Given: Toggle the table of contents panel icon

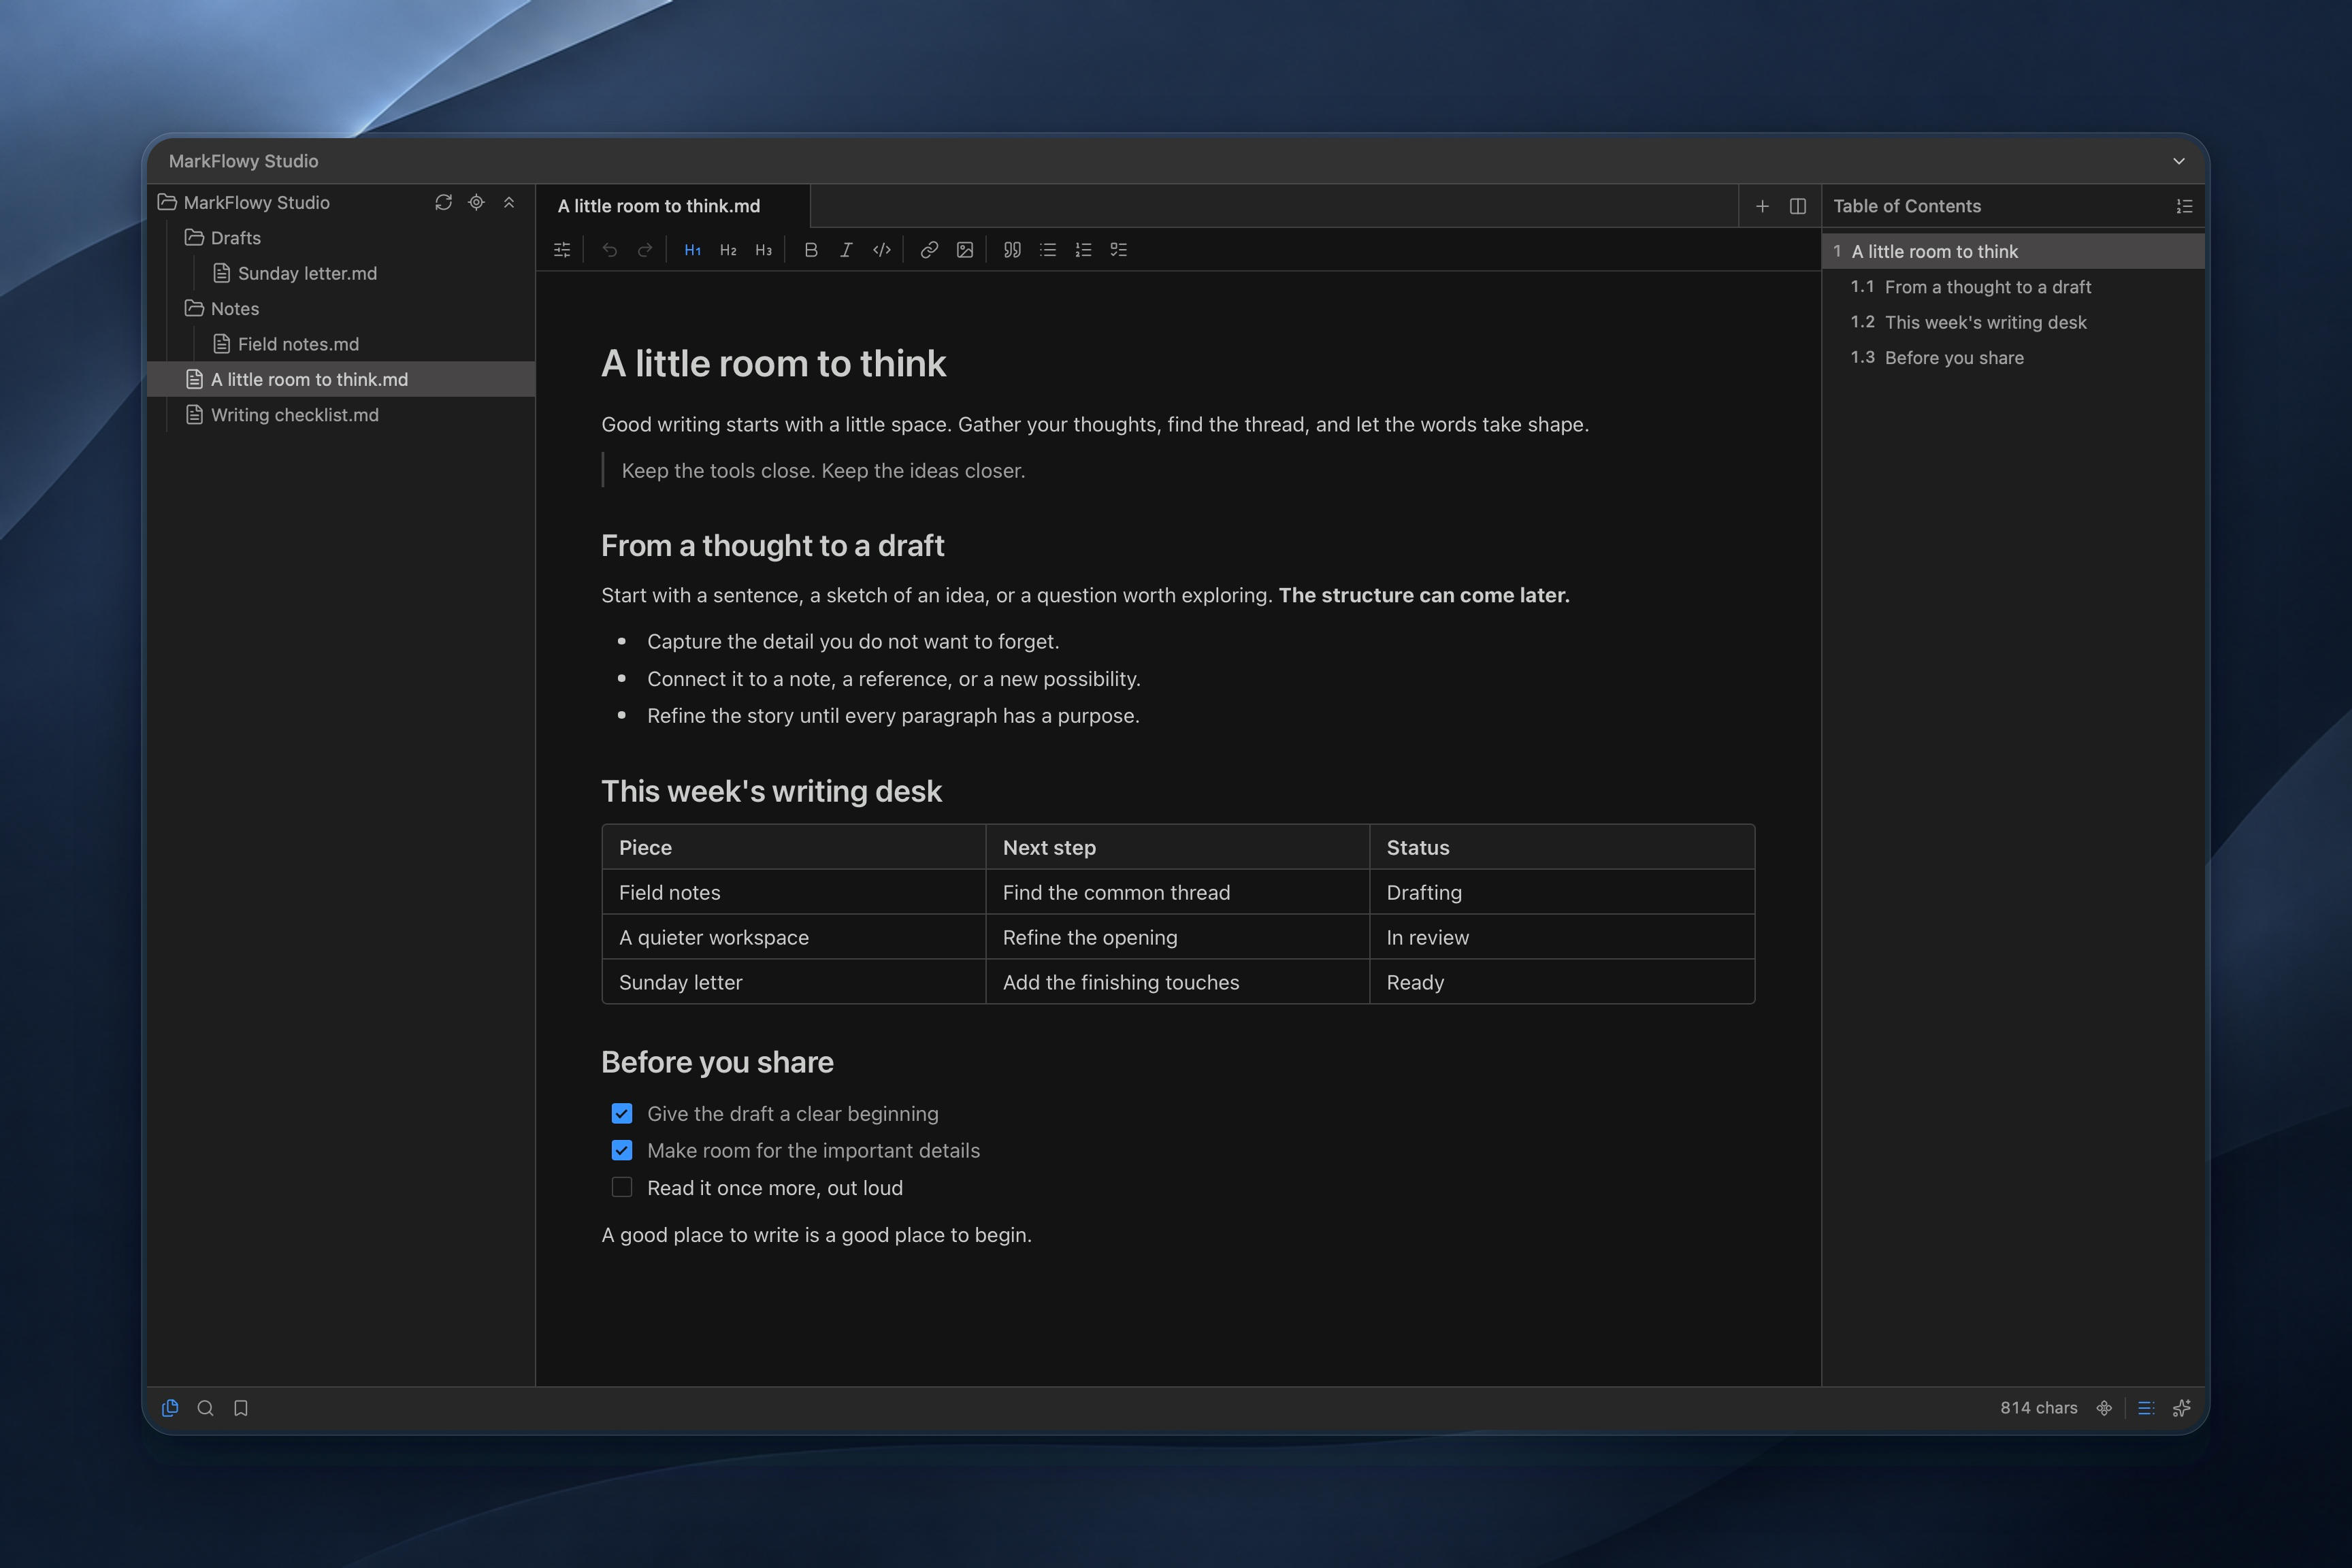Looking at the screenshot, I should coord(2146,1408).
